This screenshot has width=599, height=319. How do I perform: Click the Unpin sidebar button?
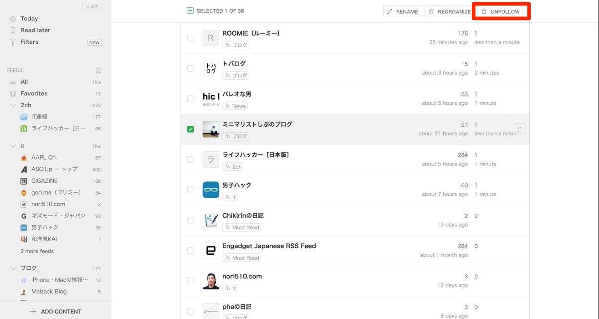pyautogui.click(x=92, y=6)
